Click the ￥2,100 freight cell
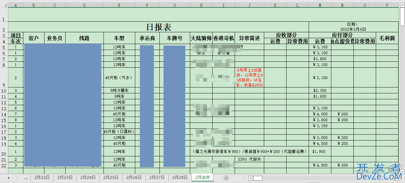The image size is (405, 183). 320,78
